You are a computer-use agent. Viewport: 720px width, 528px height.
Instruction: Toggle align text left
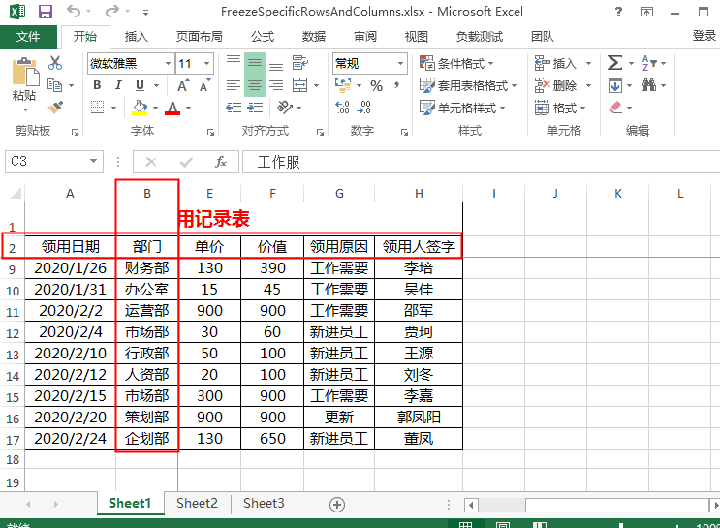(234, 85)
